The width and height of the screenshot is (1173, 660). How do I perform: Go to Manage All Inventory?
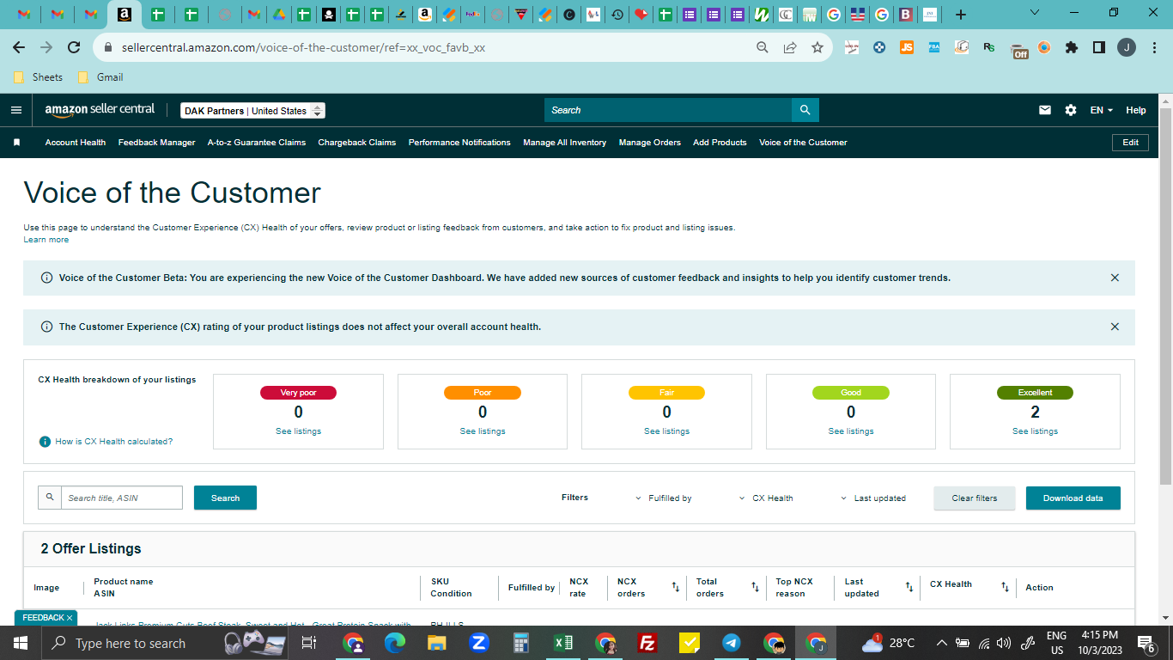565,143
